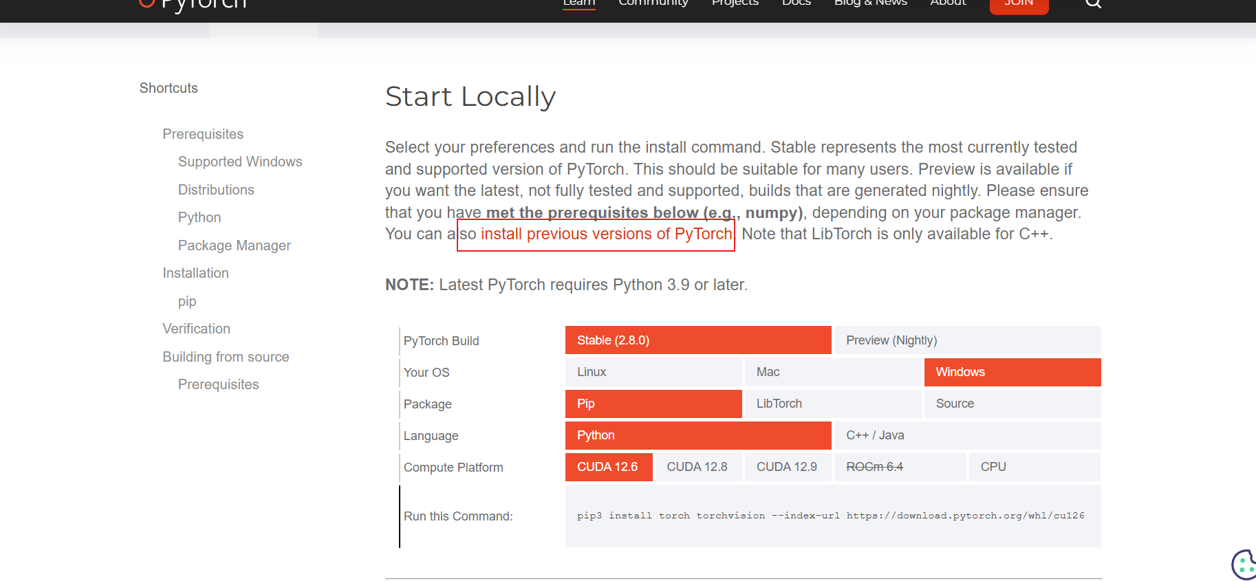Viewport: 1256px width, 581px height.
Task: Open Prerequisites under Building from source
Action: [x=219, y=384]
